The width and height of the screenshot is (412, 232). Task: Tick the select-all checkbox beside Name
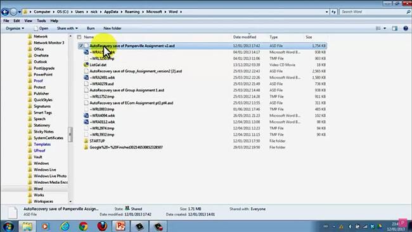pos(79,37)
